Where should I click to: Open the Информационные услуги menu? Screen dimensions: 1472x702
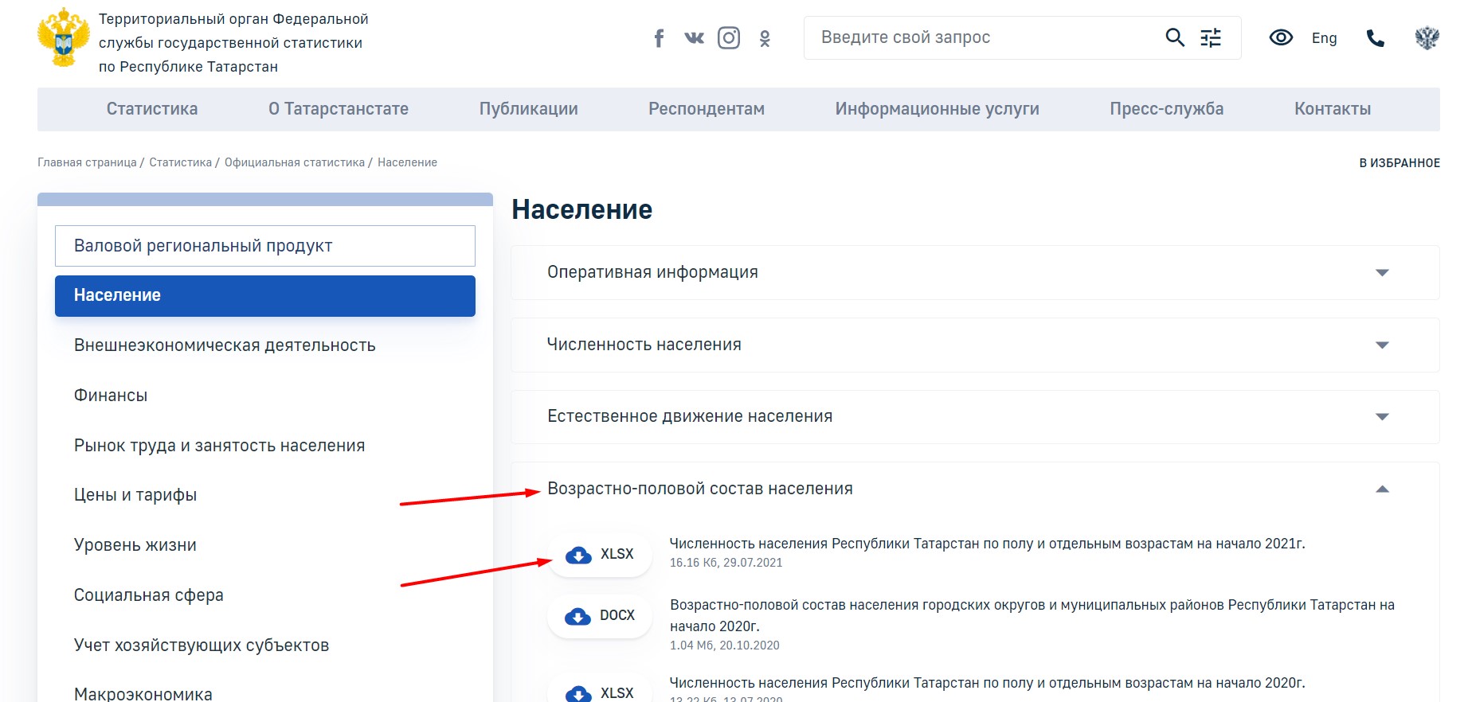tap(938, 109)
